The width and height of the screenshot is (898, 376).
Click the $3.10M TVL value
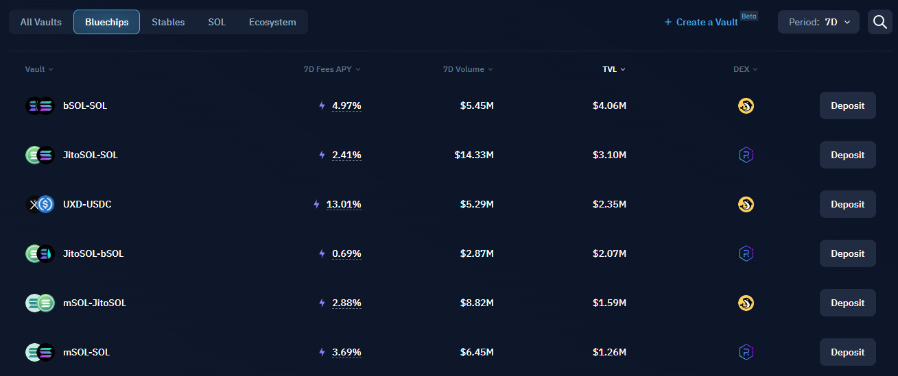click(610, 155)
